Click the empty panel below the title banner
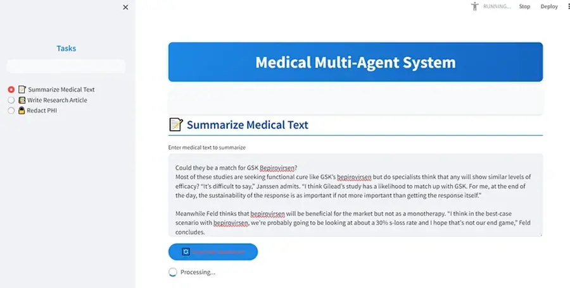 (355, 101)
